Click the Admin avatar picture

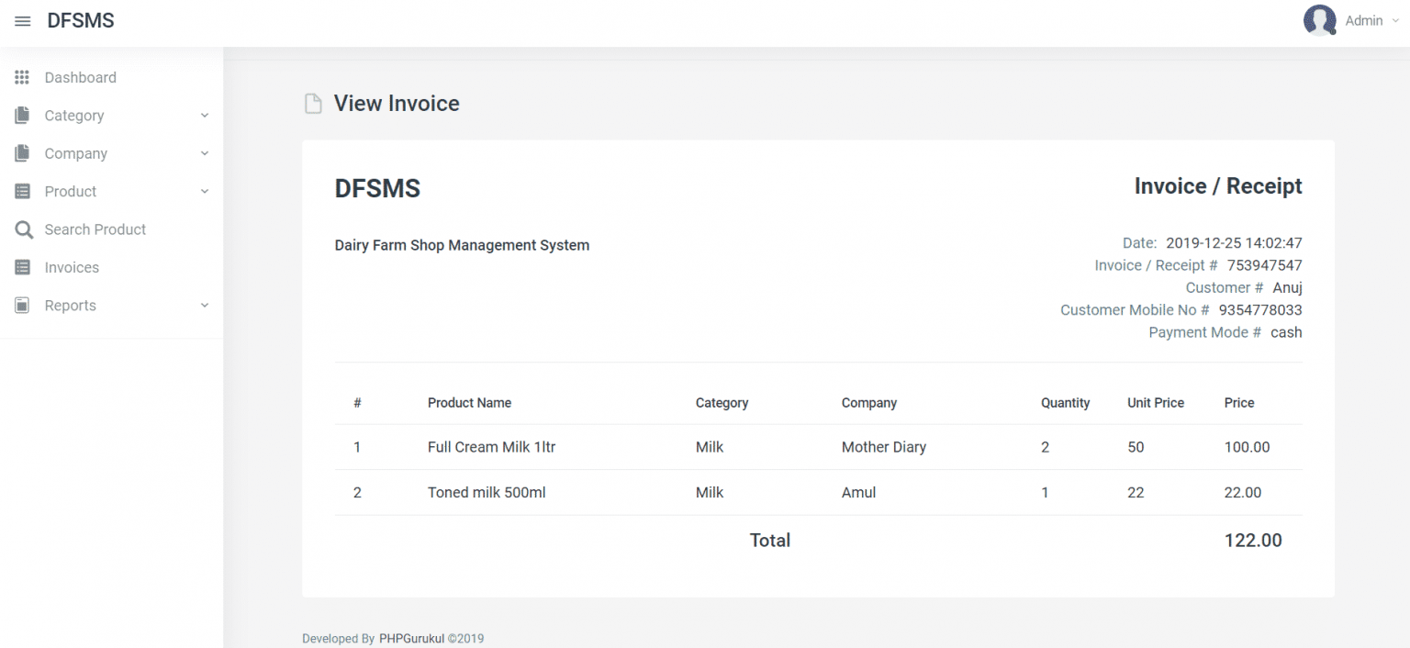tap(1319, 20)
